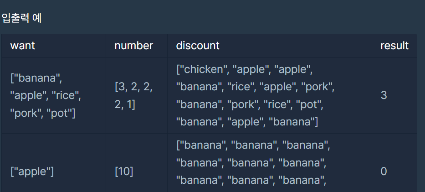Click the "[3, 2, 2," line in number cell

coord(133,87)
